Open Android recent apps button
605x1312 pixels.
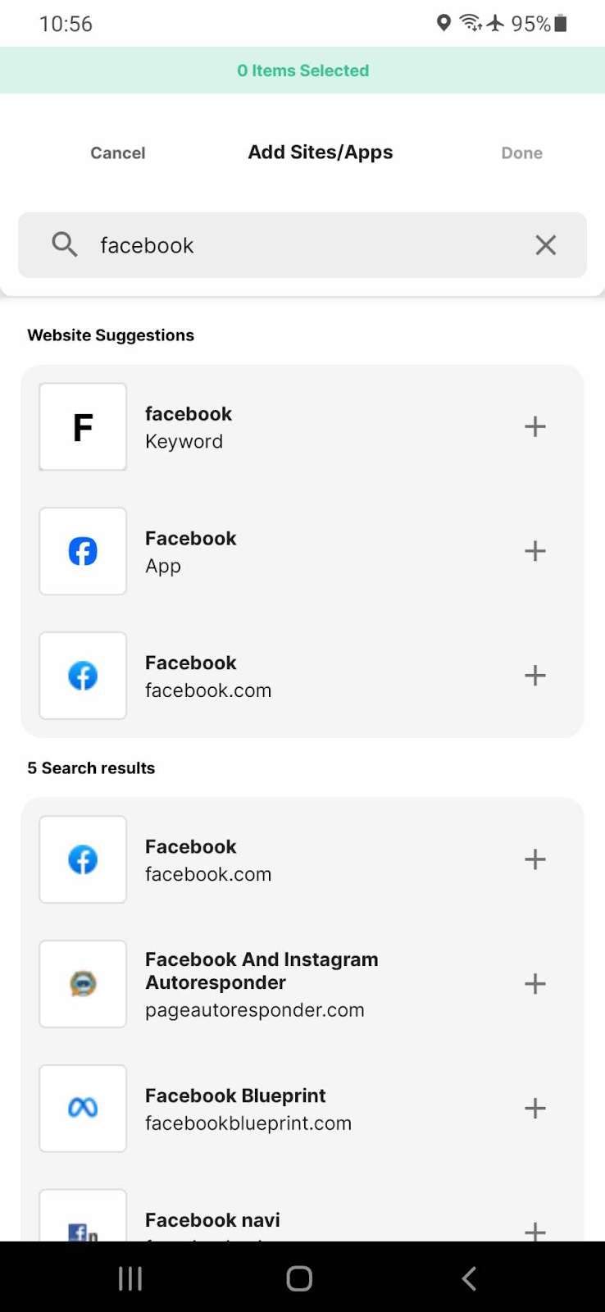pyautogui.click(x=130, y=1278)
